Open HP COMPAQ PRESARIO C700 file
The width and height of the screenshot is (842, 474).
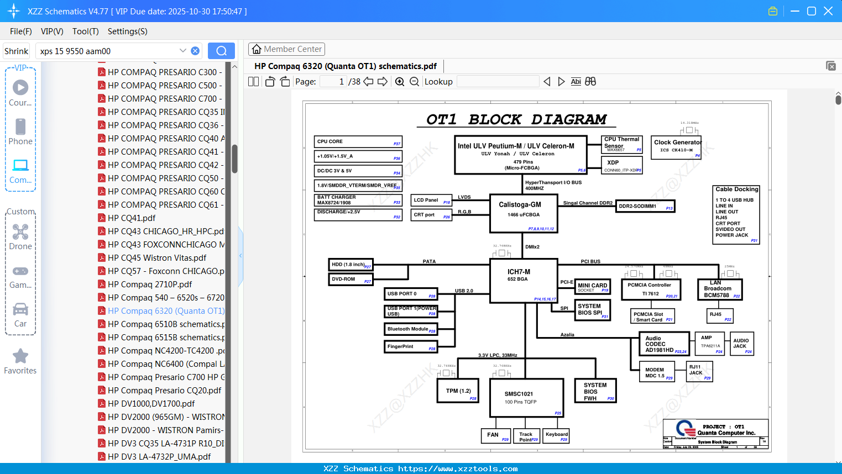160,98
